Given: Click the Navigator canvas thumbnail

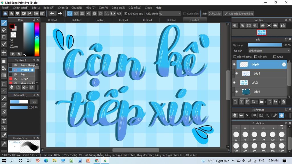Looking at the screenshot, I should tap(262, 32).
